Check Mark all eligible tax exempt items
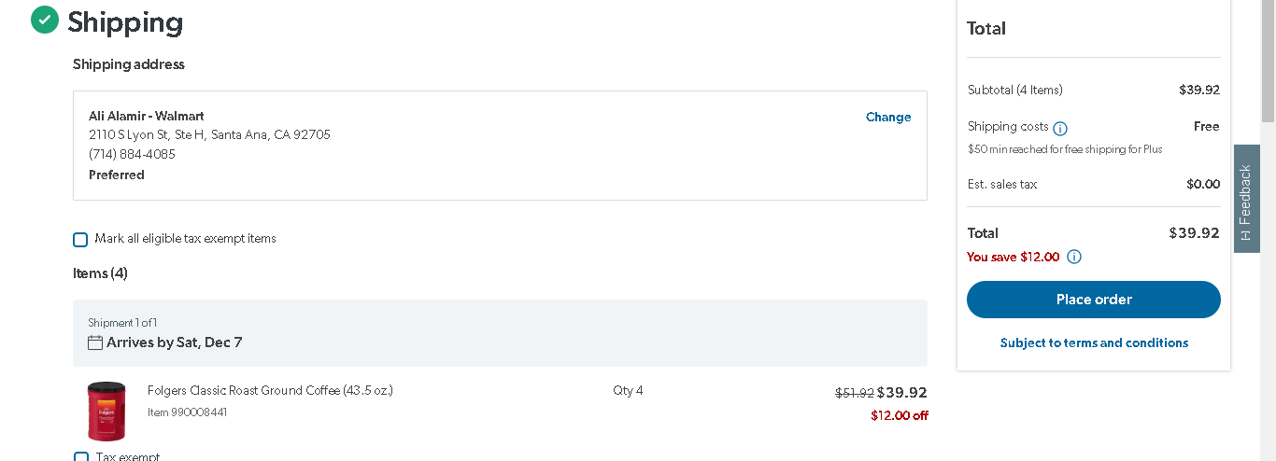 click(x=80, y=240)
